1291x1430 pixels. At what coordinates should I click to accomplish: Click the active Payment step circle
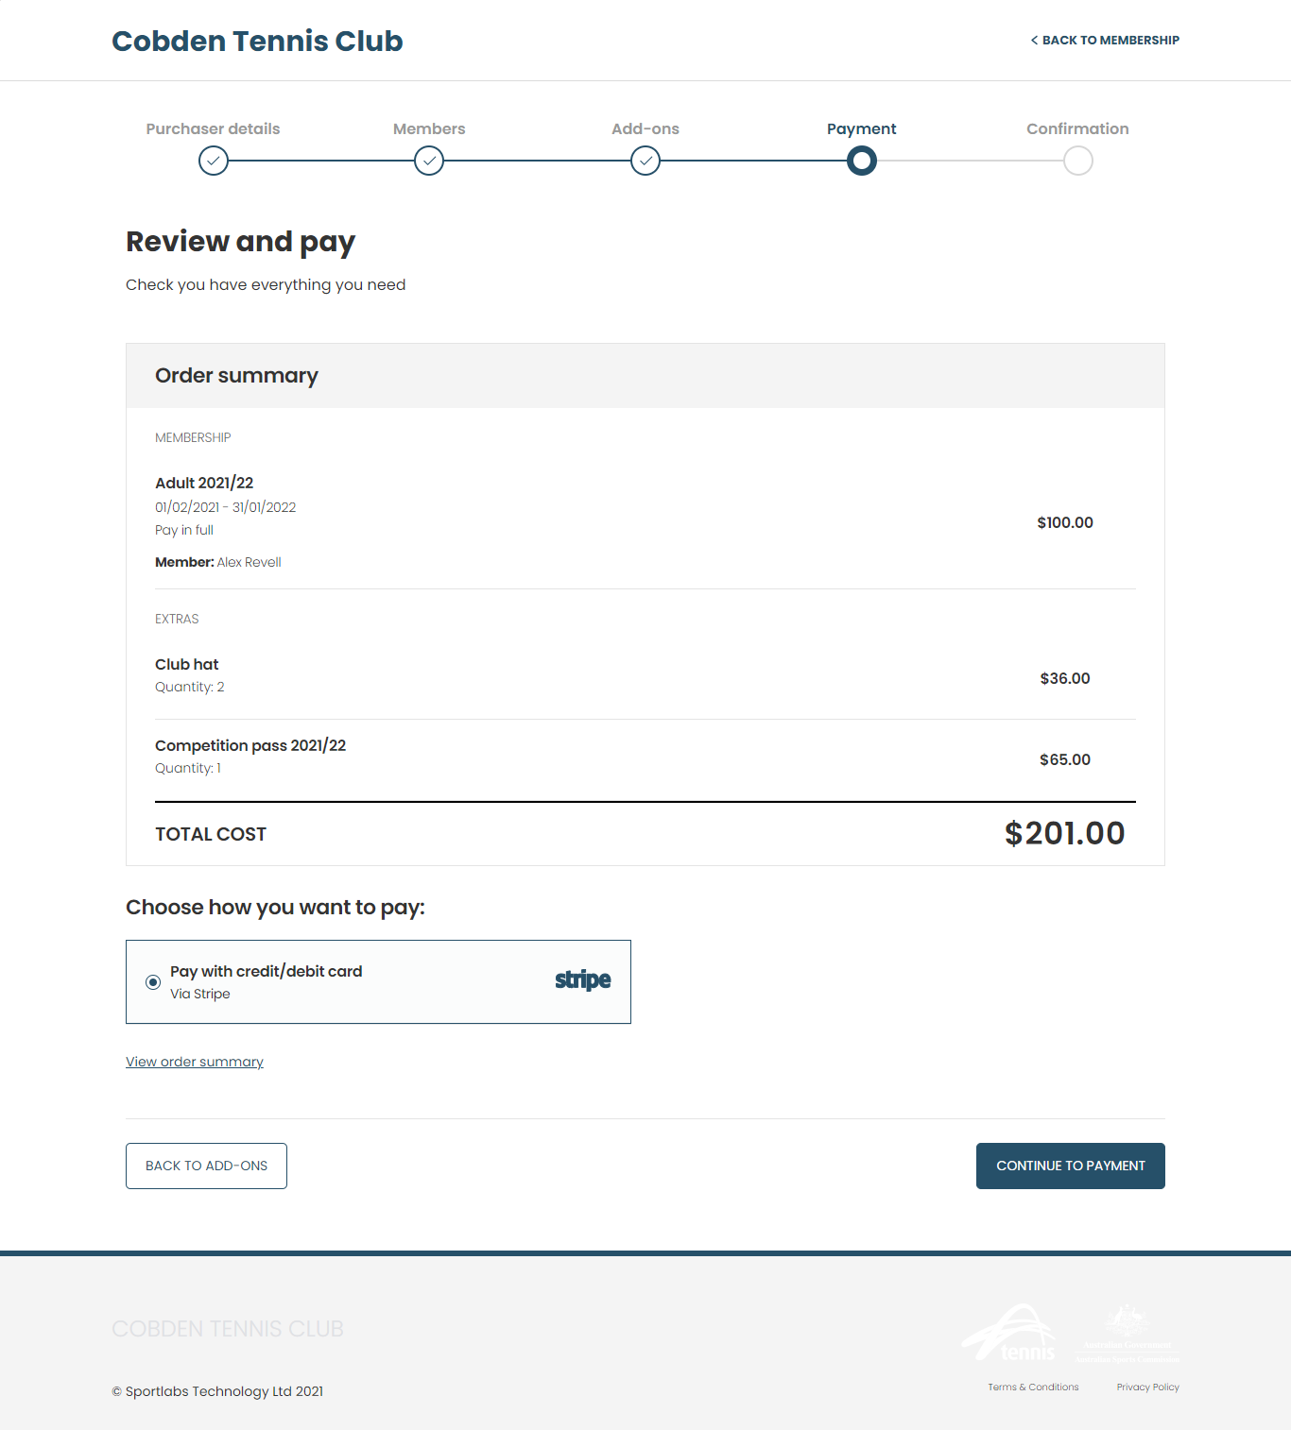tap(862, 162)
